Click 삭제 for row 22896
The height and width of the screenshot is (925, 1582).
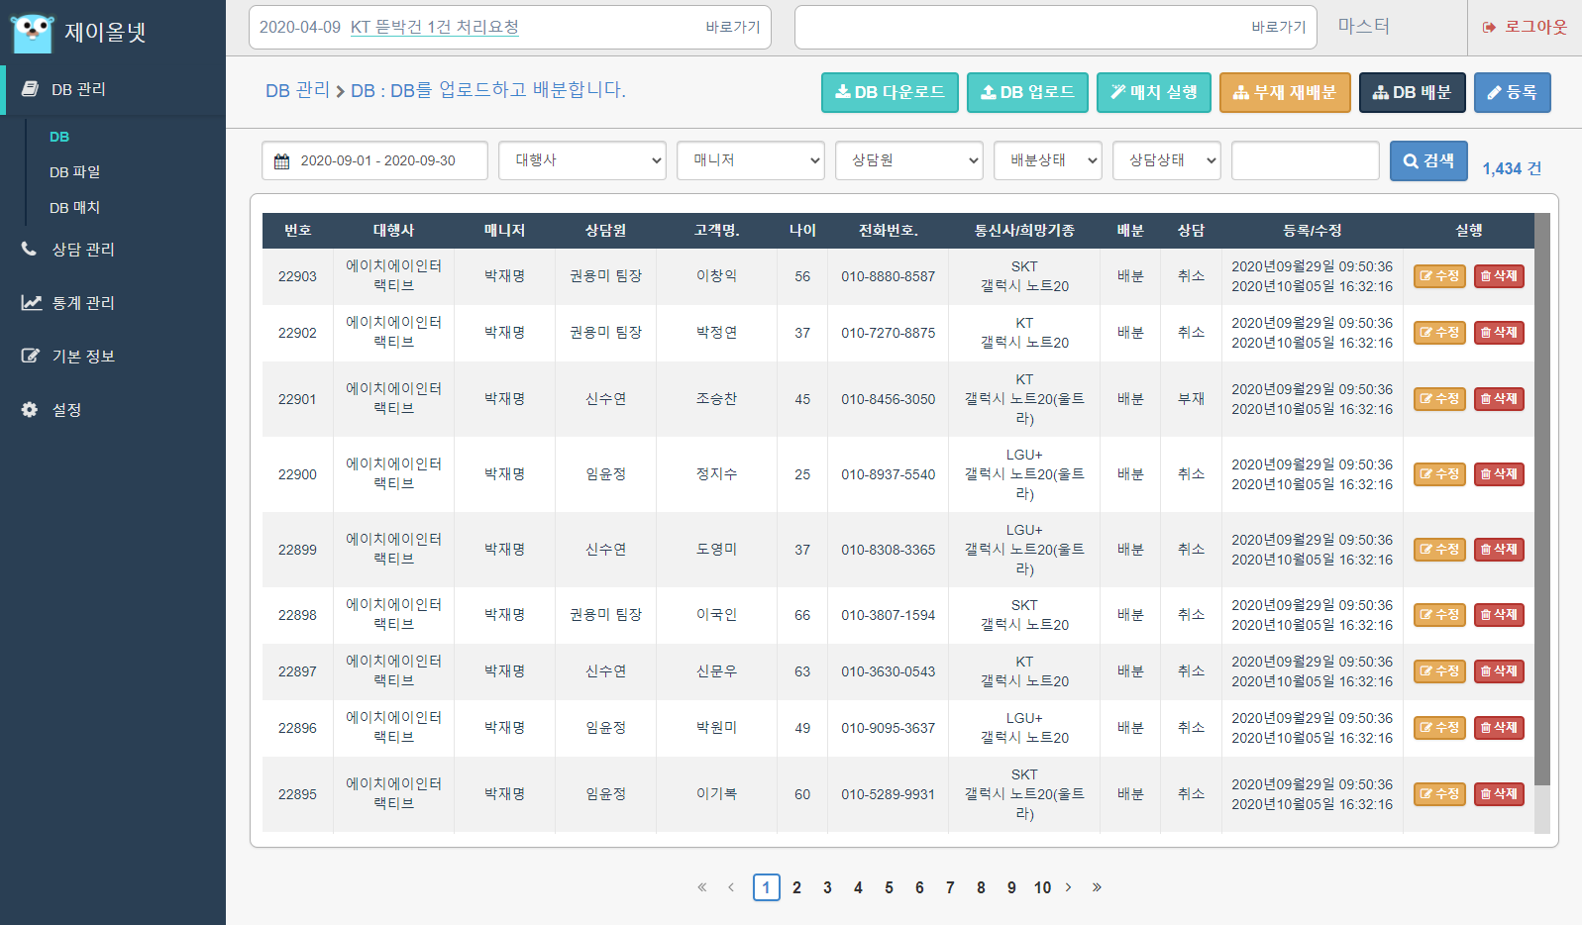coord(1499,728)
